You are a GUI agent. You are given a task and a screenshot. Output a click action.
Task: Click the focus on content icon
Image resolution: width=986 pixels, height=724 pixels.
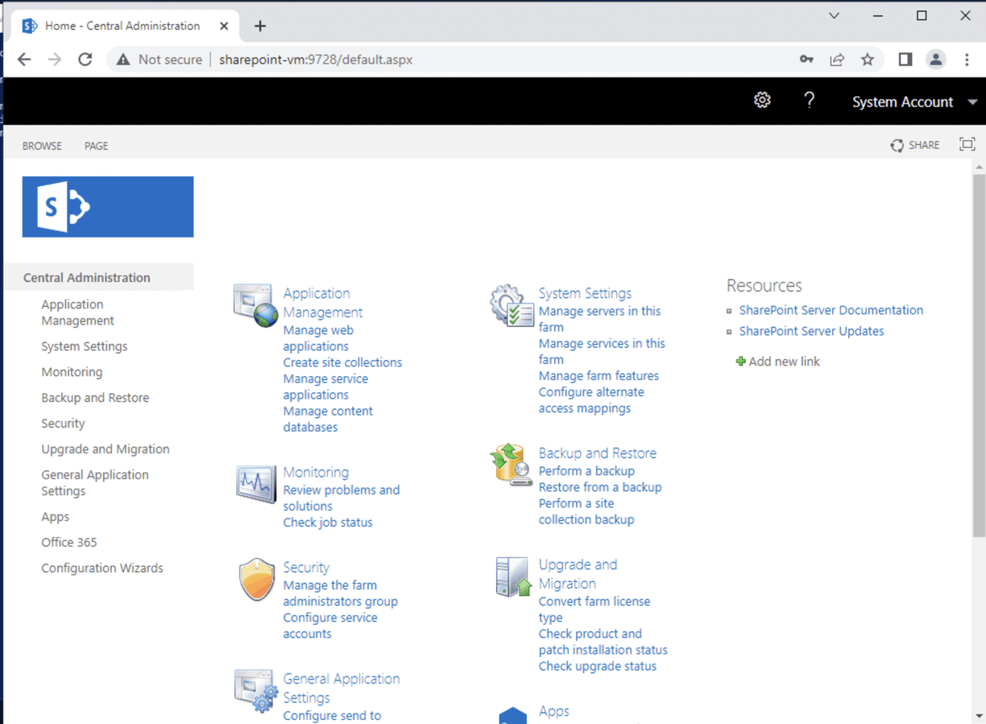967,144
